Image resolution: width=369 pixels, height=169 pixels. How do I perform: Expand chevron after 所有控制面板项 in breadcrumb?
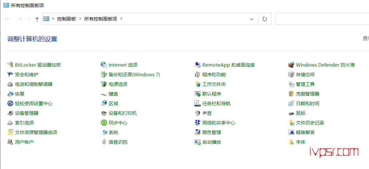pos(121,19)
